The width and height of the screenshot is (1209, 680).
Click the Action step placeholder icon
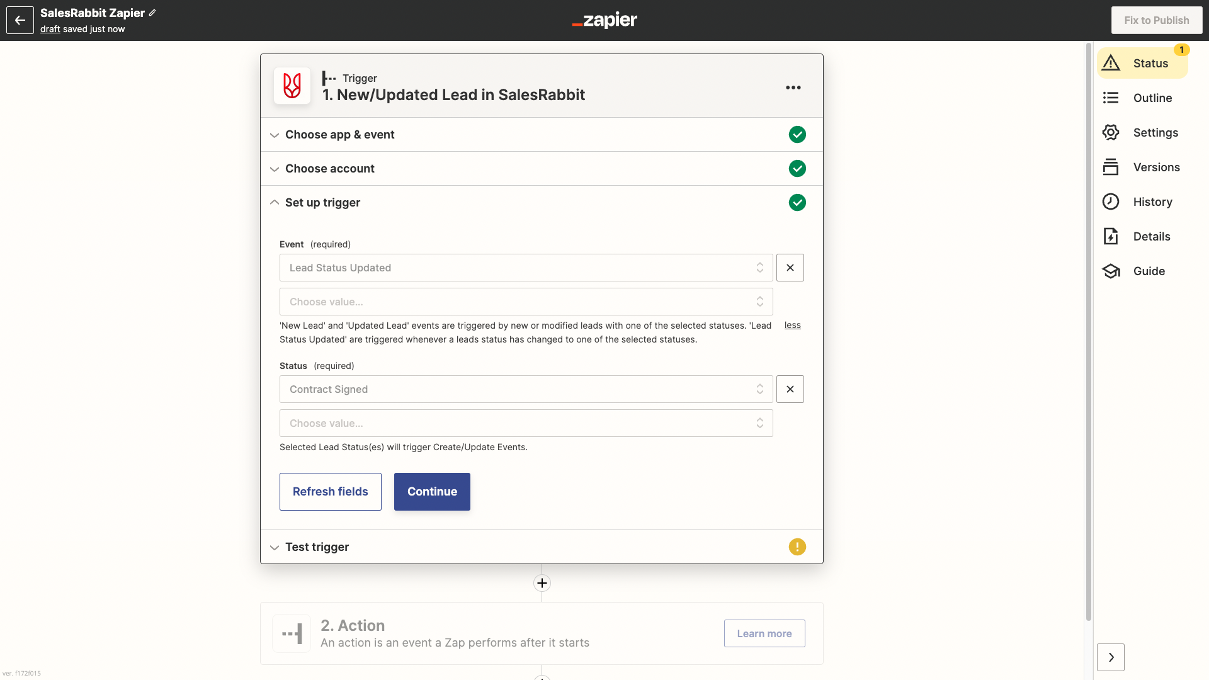[x=292, y=633]
